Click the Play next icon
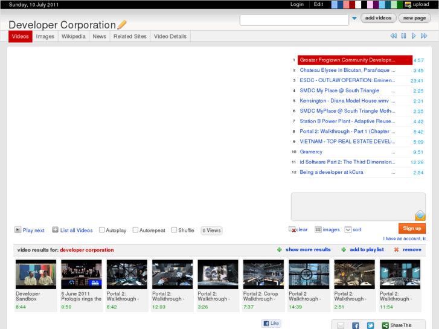The width and height of the screenshot is (439, 329). pyautogui.click(x=18, y=230)
